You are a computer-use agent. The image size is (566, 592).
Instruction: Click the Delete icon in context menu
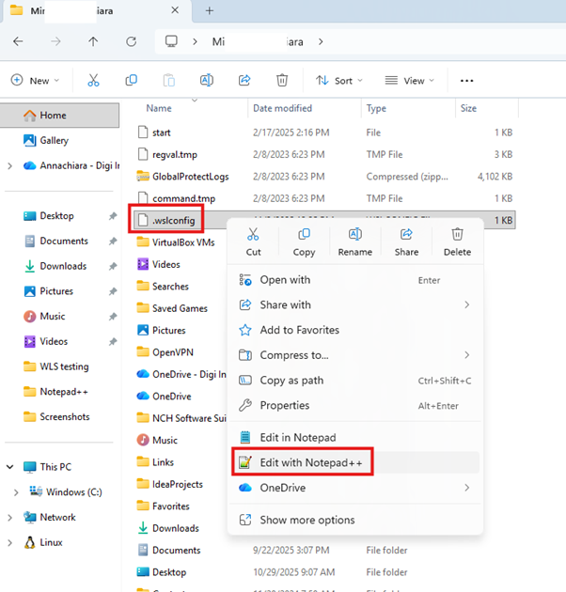point(457,235)
